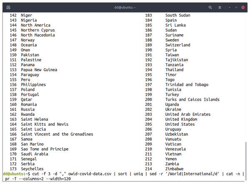Close the terminal window
250x184 pixels.
pyautogui.click(x=243, y=7)
